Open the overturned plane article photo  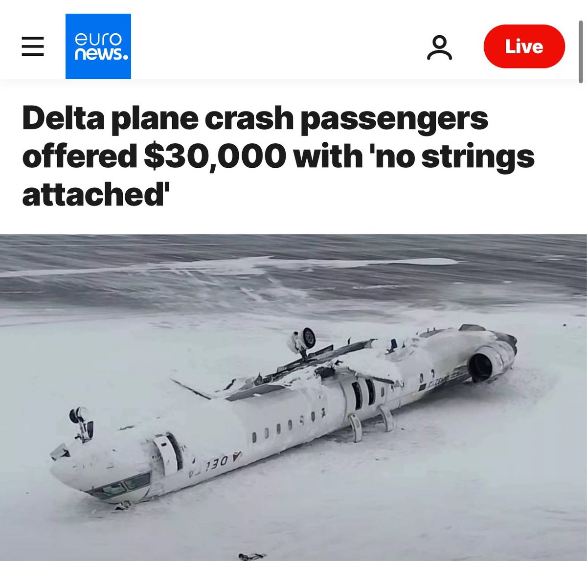(293, 398)
